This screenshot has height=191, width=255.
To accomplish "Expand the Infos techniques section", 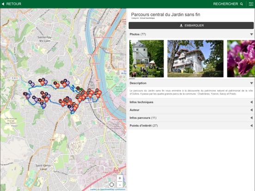I will pyautogui.click(x=191, y=102).
